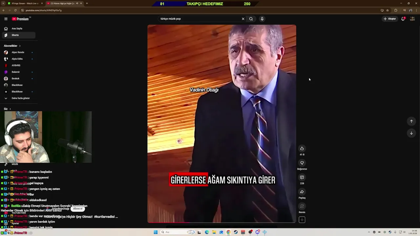Viewport: 420px width, 236px height.
Task: Open Chrome three-dot menu
Action: pyautogui.click(x=416, y=10)
